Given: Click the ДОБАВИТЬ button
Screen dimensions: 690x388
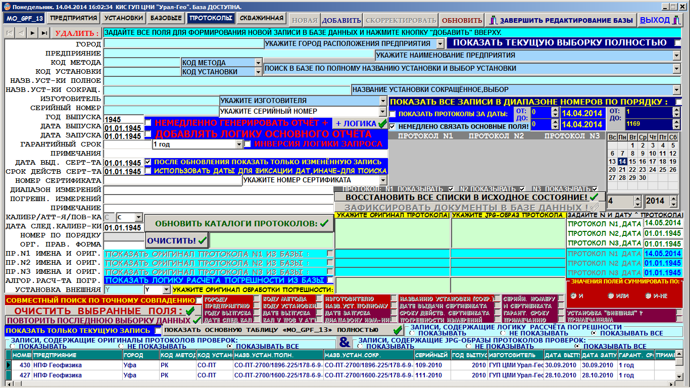Looking at the screenshot, I should coord(341,21).
